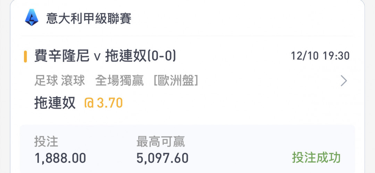Click the grey bet summary panel

pos(187,149)
